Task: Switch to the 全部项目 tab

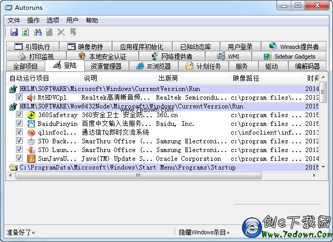Action: pyautogui.click(x=25, y=66)
